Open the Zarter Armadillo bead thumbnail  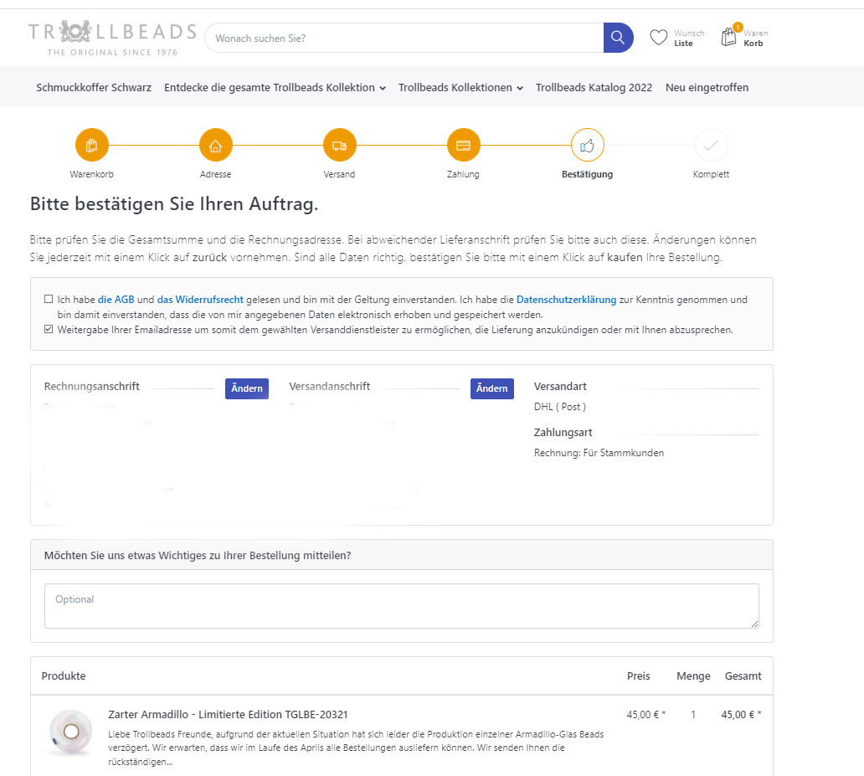click(71, 732)
